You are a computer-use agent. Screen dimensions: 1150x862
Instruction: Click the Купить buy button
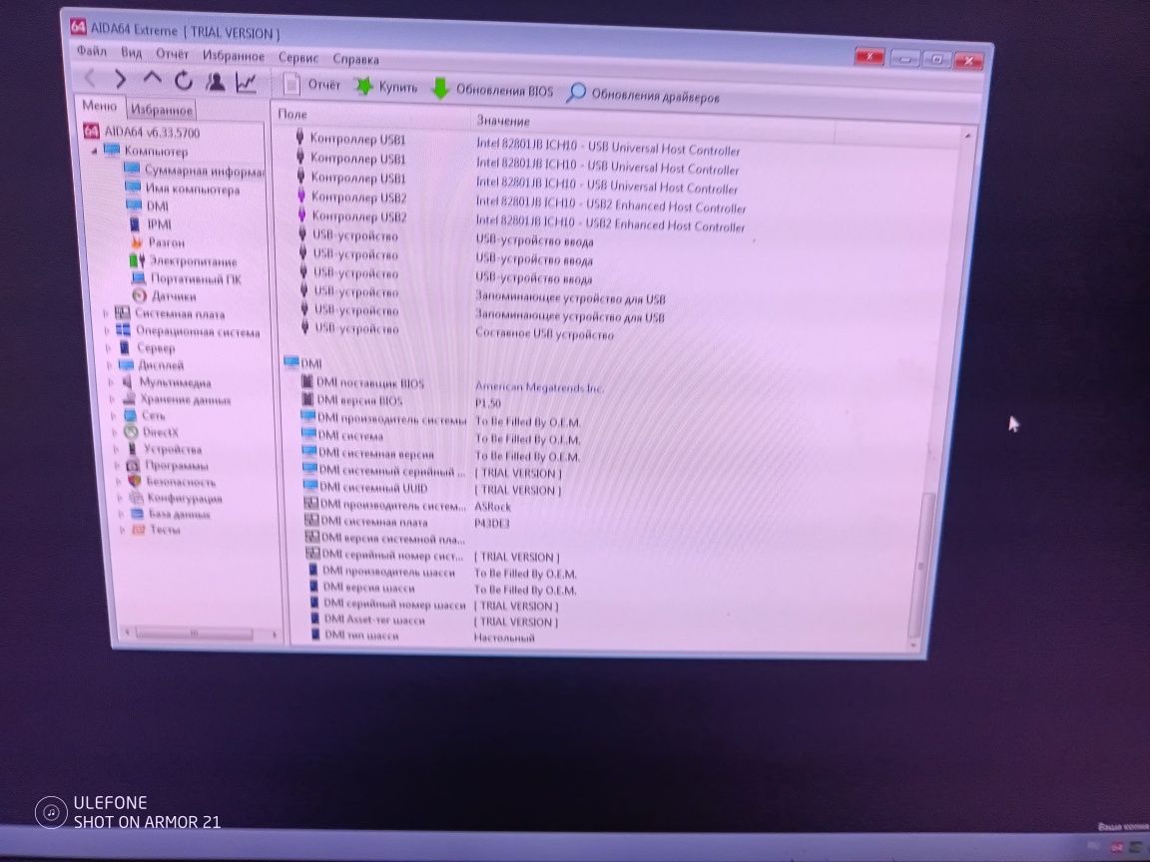pyautogui.click(x=385, y=87)
